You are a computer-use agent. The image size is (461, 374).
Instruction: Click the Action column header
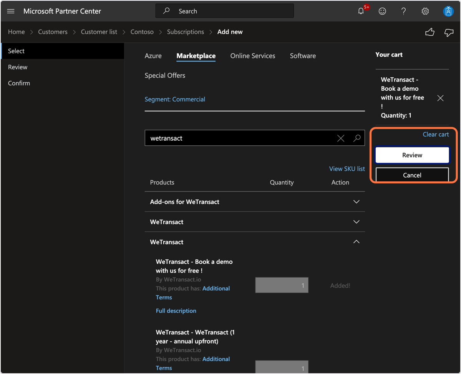click(340, 182)
